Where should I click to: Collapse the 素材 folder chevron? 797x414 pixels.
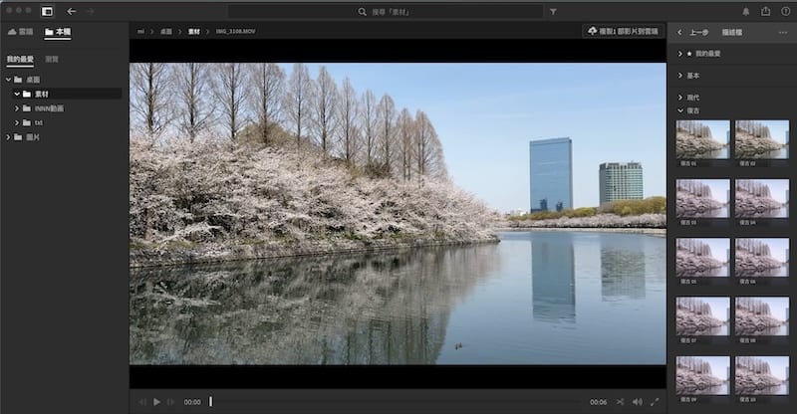point(17,94)
